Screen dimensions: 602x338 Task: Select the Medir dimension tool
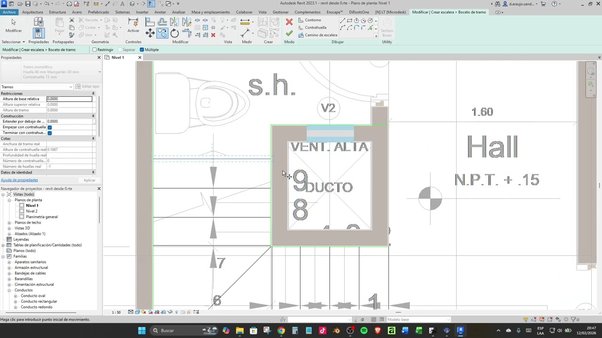click(245, 22)
